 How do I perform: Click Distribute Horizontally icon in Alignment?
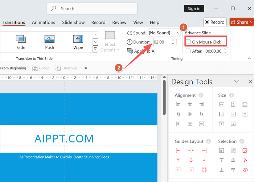point(178,124)
